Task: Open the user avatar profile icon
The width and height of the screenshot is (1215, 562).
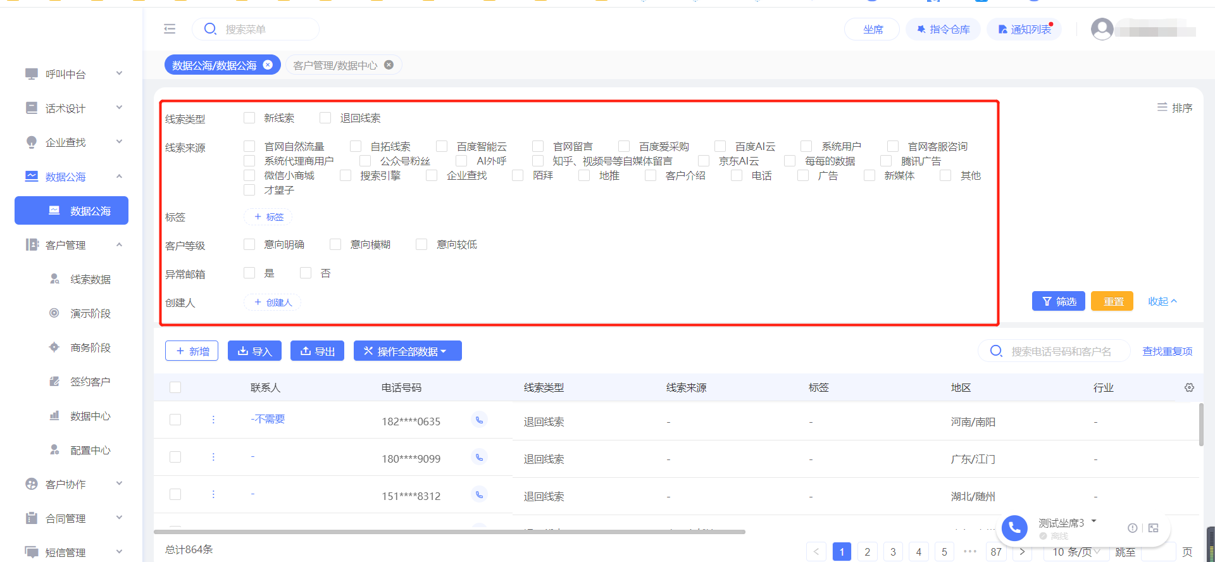Action: click(x=1102, y=29)
